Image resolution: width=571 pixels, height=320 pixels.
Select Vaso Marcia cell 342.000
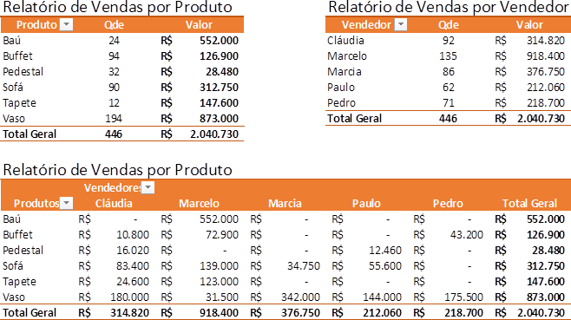300,297
